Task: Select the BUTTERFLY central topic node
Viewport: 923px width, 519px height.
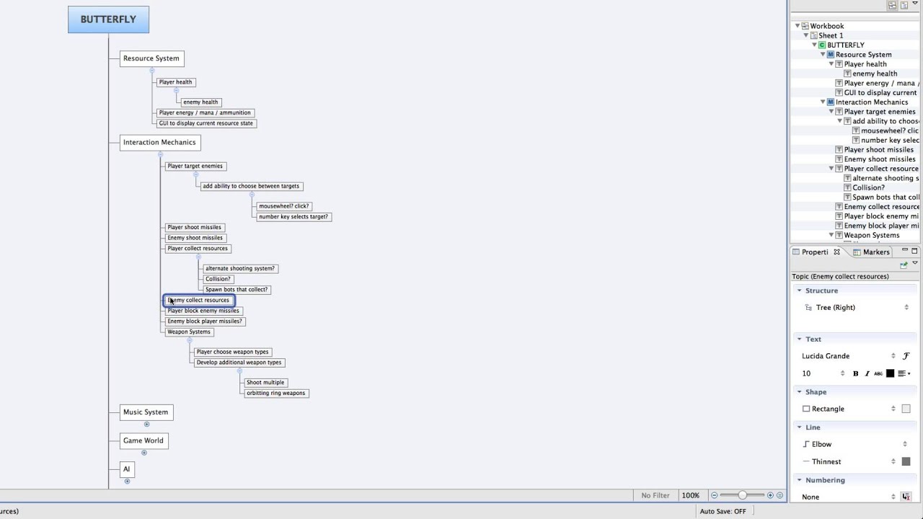Action: click(x=108, y=19)
